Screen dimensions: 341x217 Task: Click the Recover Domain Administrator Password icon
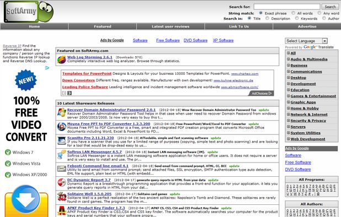coord(62,112)
